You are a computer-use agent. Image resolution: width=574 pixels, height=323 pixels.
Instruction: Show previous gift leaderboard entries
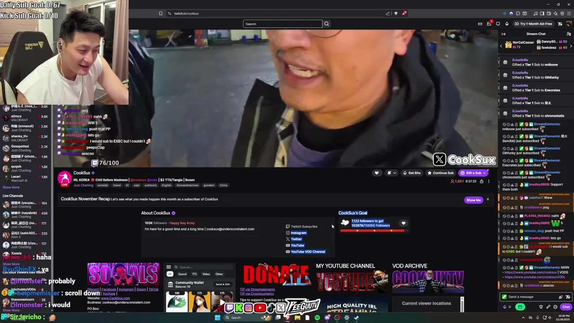501,46
